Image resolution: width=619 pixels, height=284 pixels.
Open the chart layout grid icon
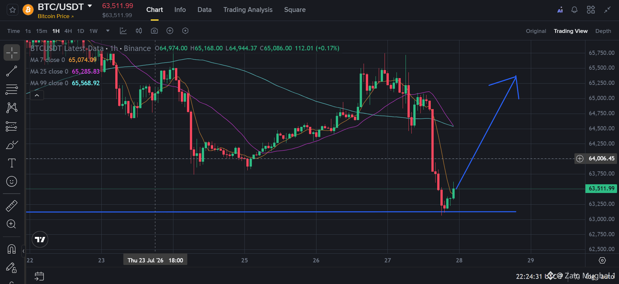click(x=591, y=10)
